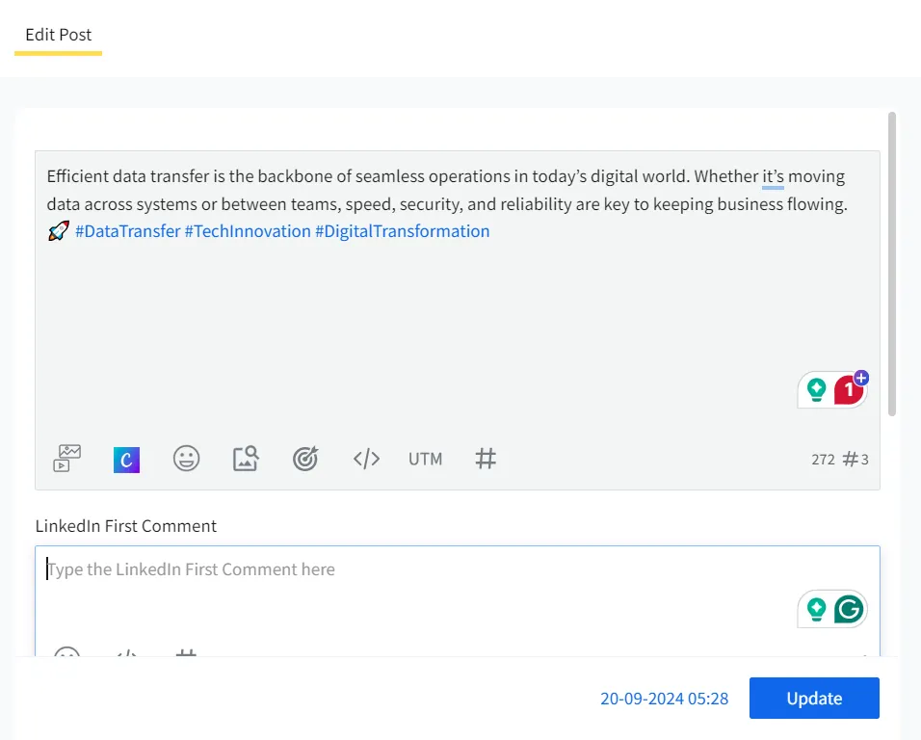Open the hashtag tool in post toolbar
The width and height of the screenshot is (921, 740).
pyautogui.click(x=486, y=459)
